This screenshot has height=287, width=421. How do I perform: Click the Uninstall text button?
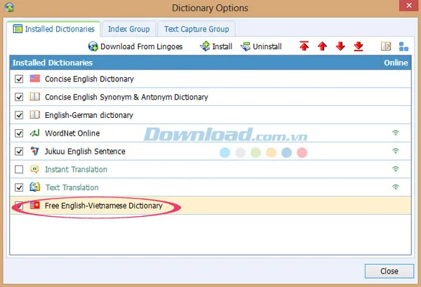click(267, 47)
